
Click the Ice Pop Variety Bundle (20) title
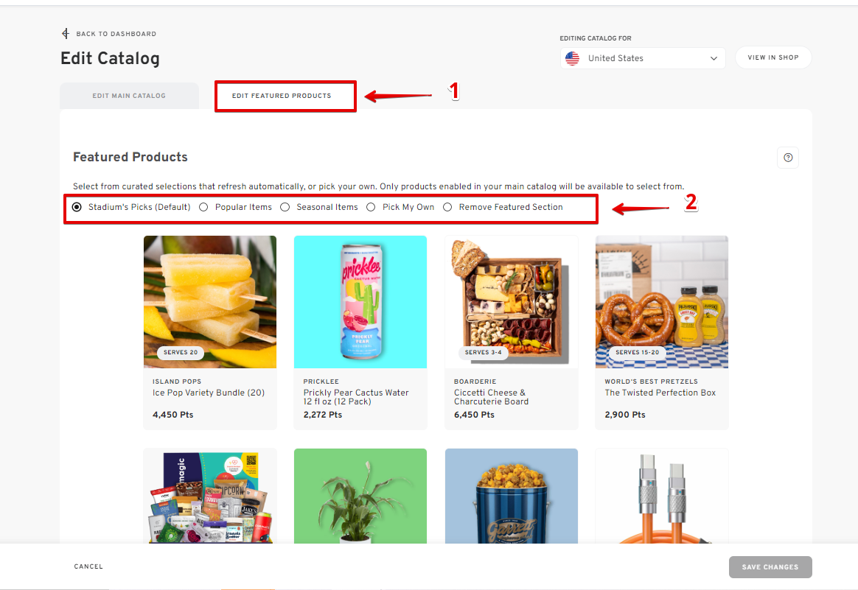pos(209,393)
